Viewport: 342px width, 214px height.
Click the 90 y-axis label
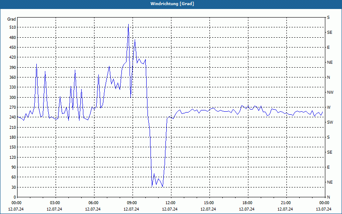[14, 167]
